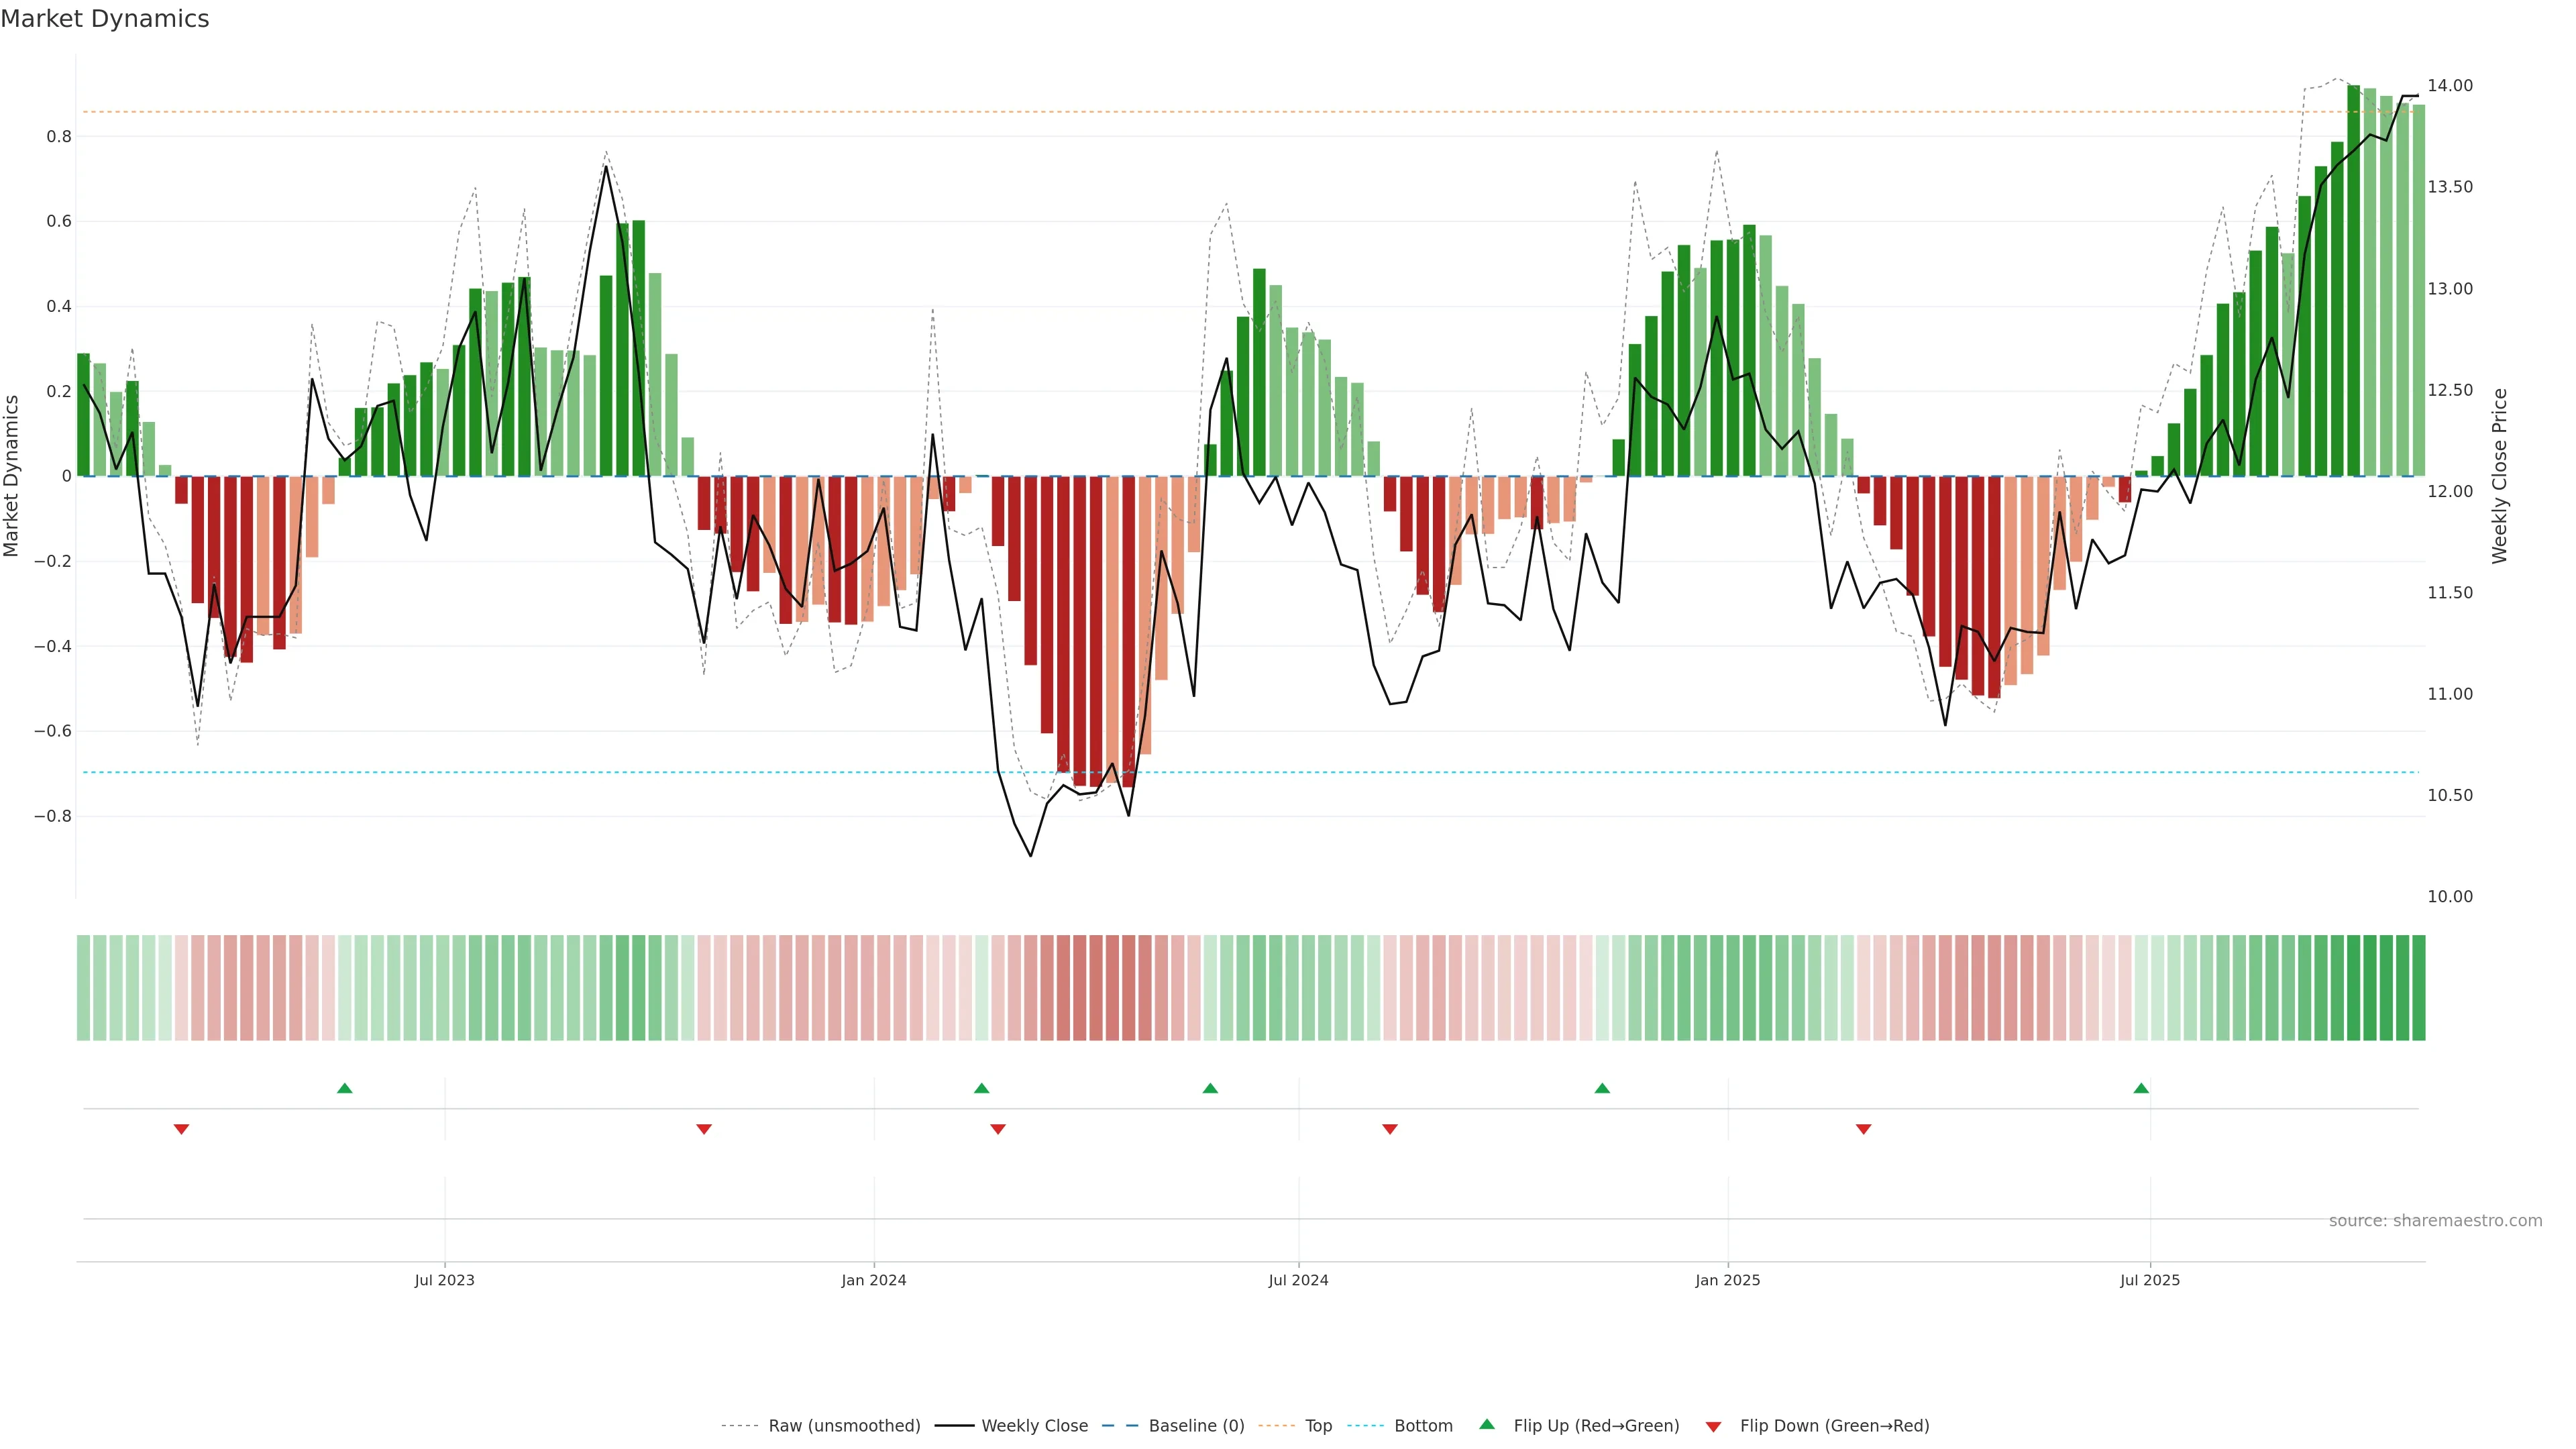The image size is (2576, 1449).
Task: Click the green triangle icon in the legend
Action: pos(1487,1424)
